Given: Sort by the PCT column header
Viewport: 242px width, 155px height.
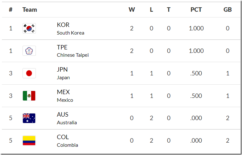Looking at the screenshot, I should coord(196,10).
